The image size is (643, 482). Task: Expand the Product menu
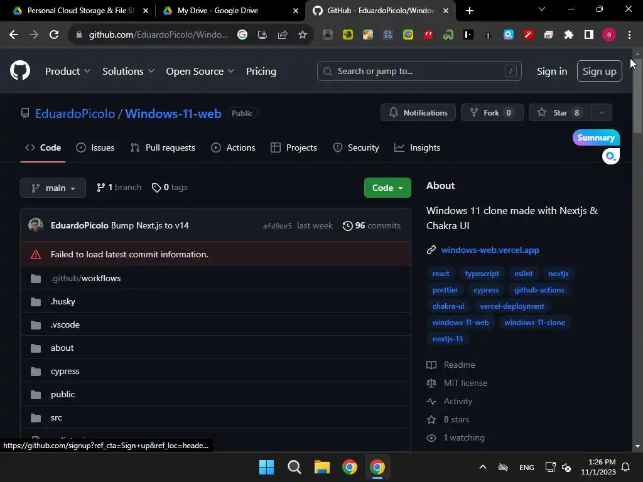(x=68, y=72)
